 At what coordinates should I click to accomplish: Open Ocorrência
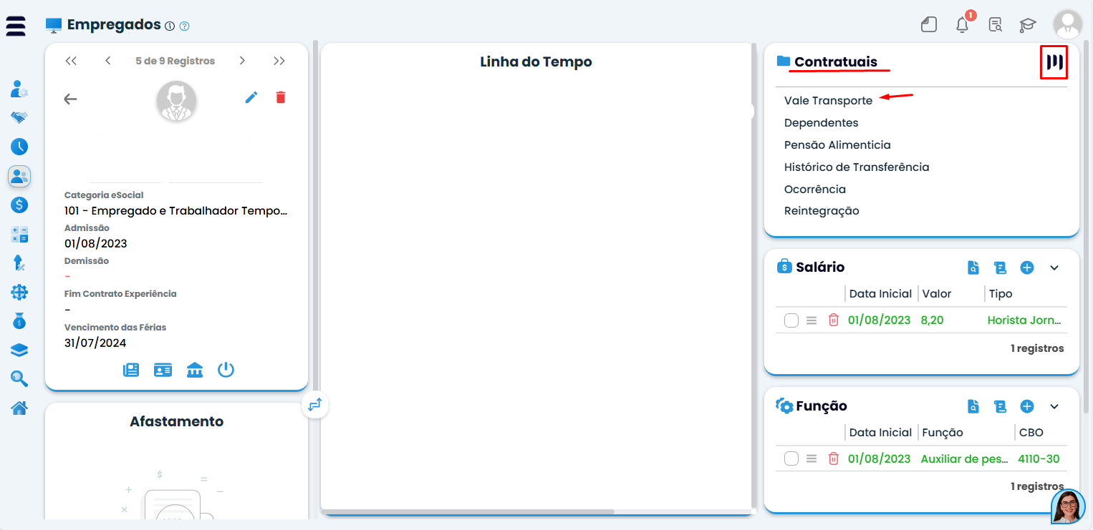coord(815,190)
